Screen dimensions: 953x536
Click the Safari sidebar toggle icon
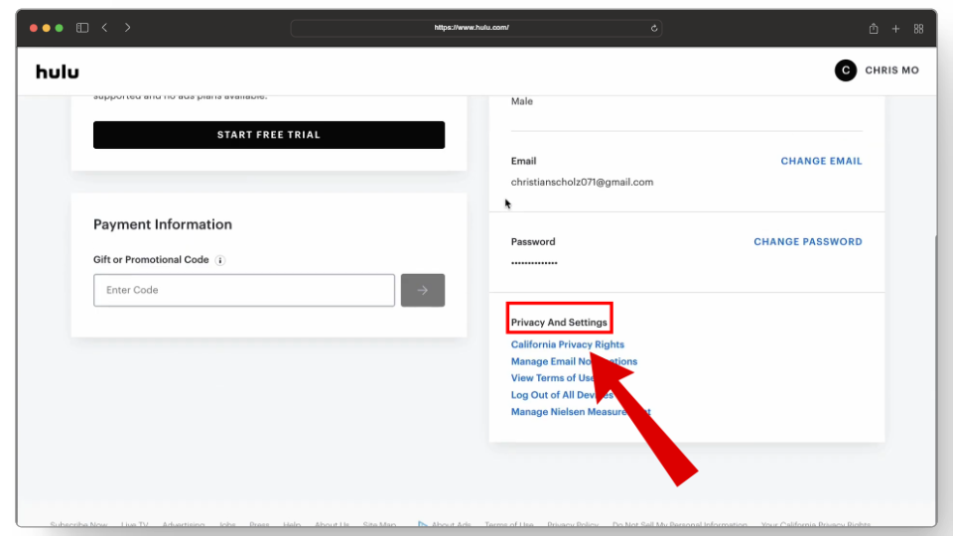pyautogui.click(x=82, y=28)
